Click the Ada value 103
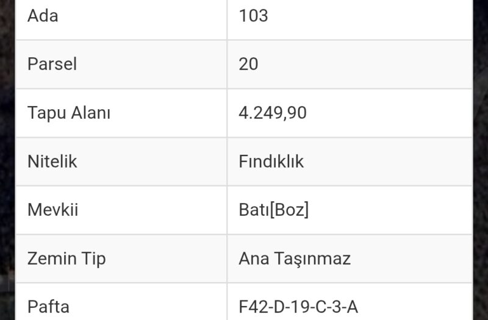 click(x=253, y=16)
